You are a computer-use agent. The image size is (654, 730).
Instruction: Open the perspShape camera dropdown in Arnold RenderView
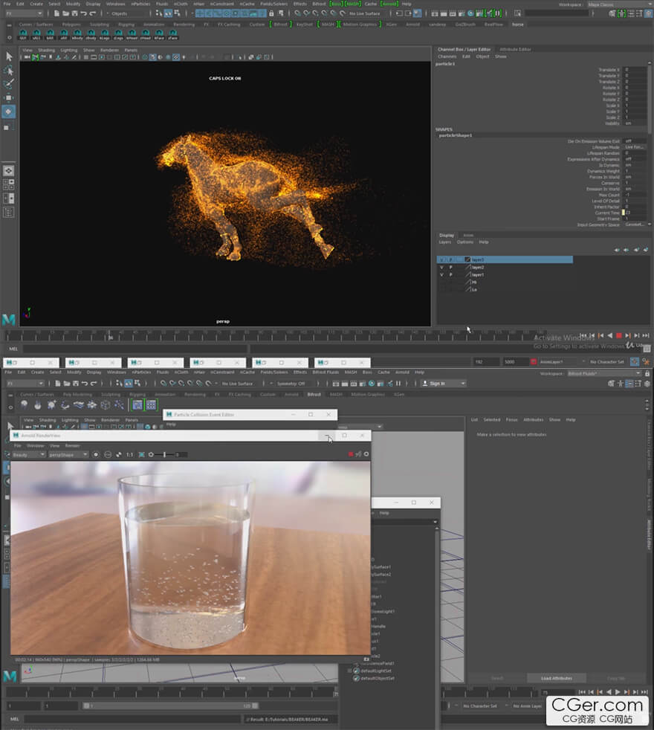[68, 454]
